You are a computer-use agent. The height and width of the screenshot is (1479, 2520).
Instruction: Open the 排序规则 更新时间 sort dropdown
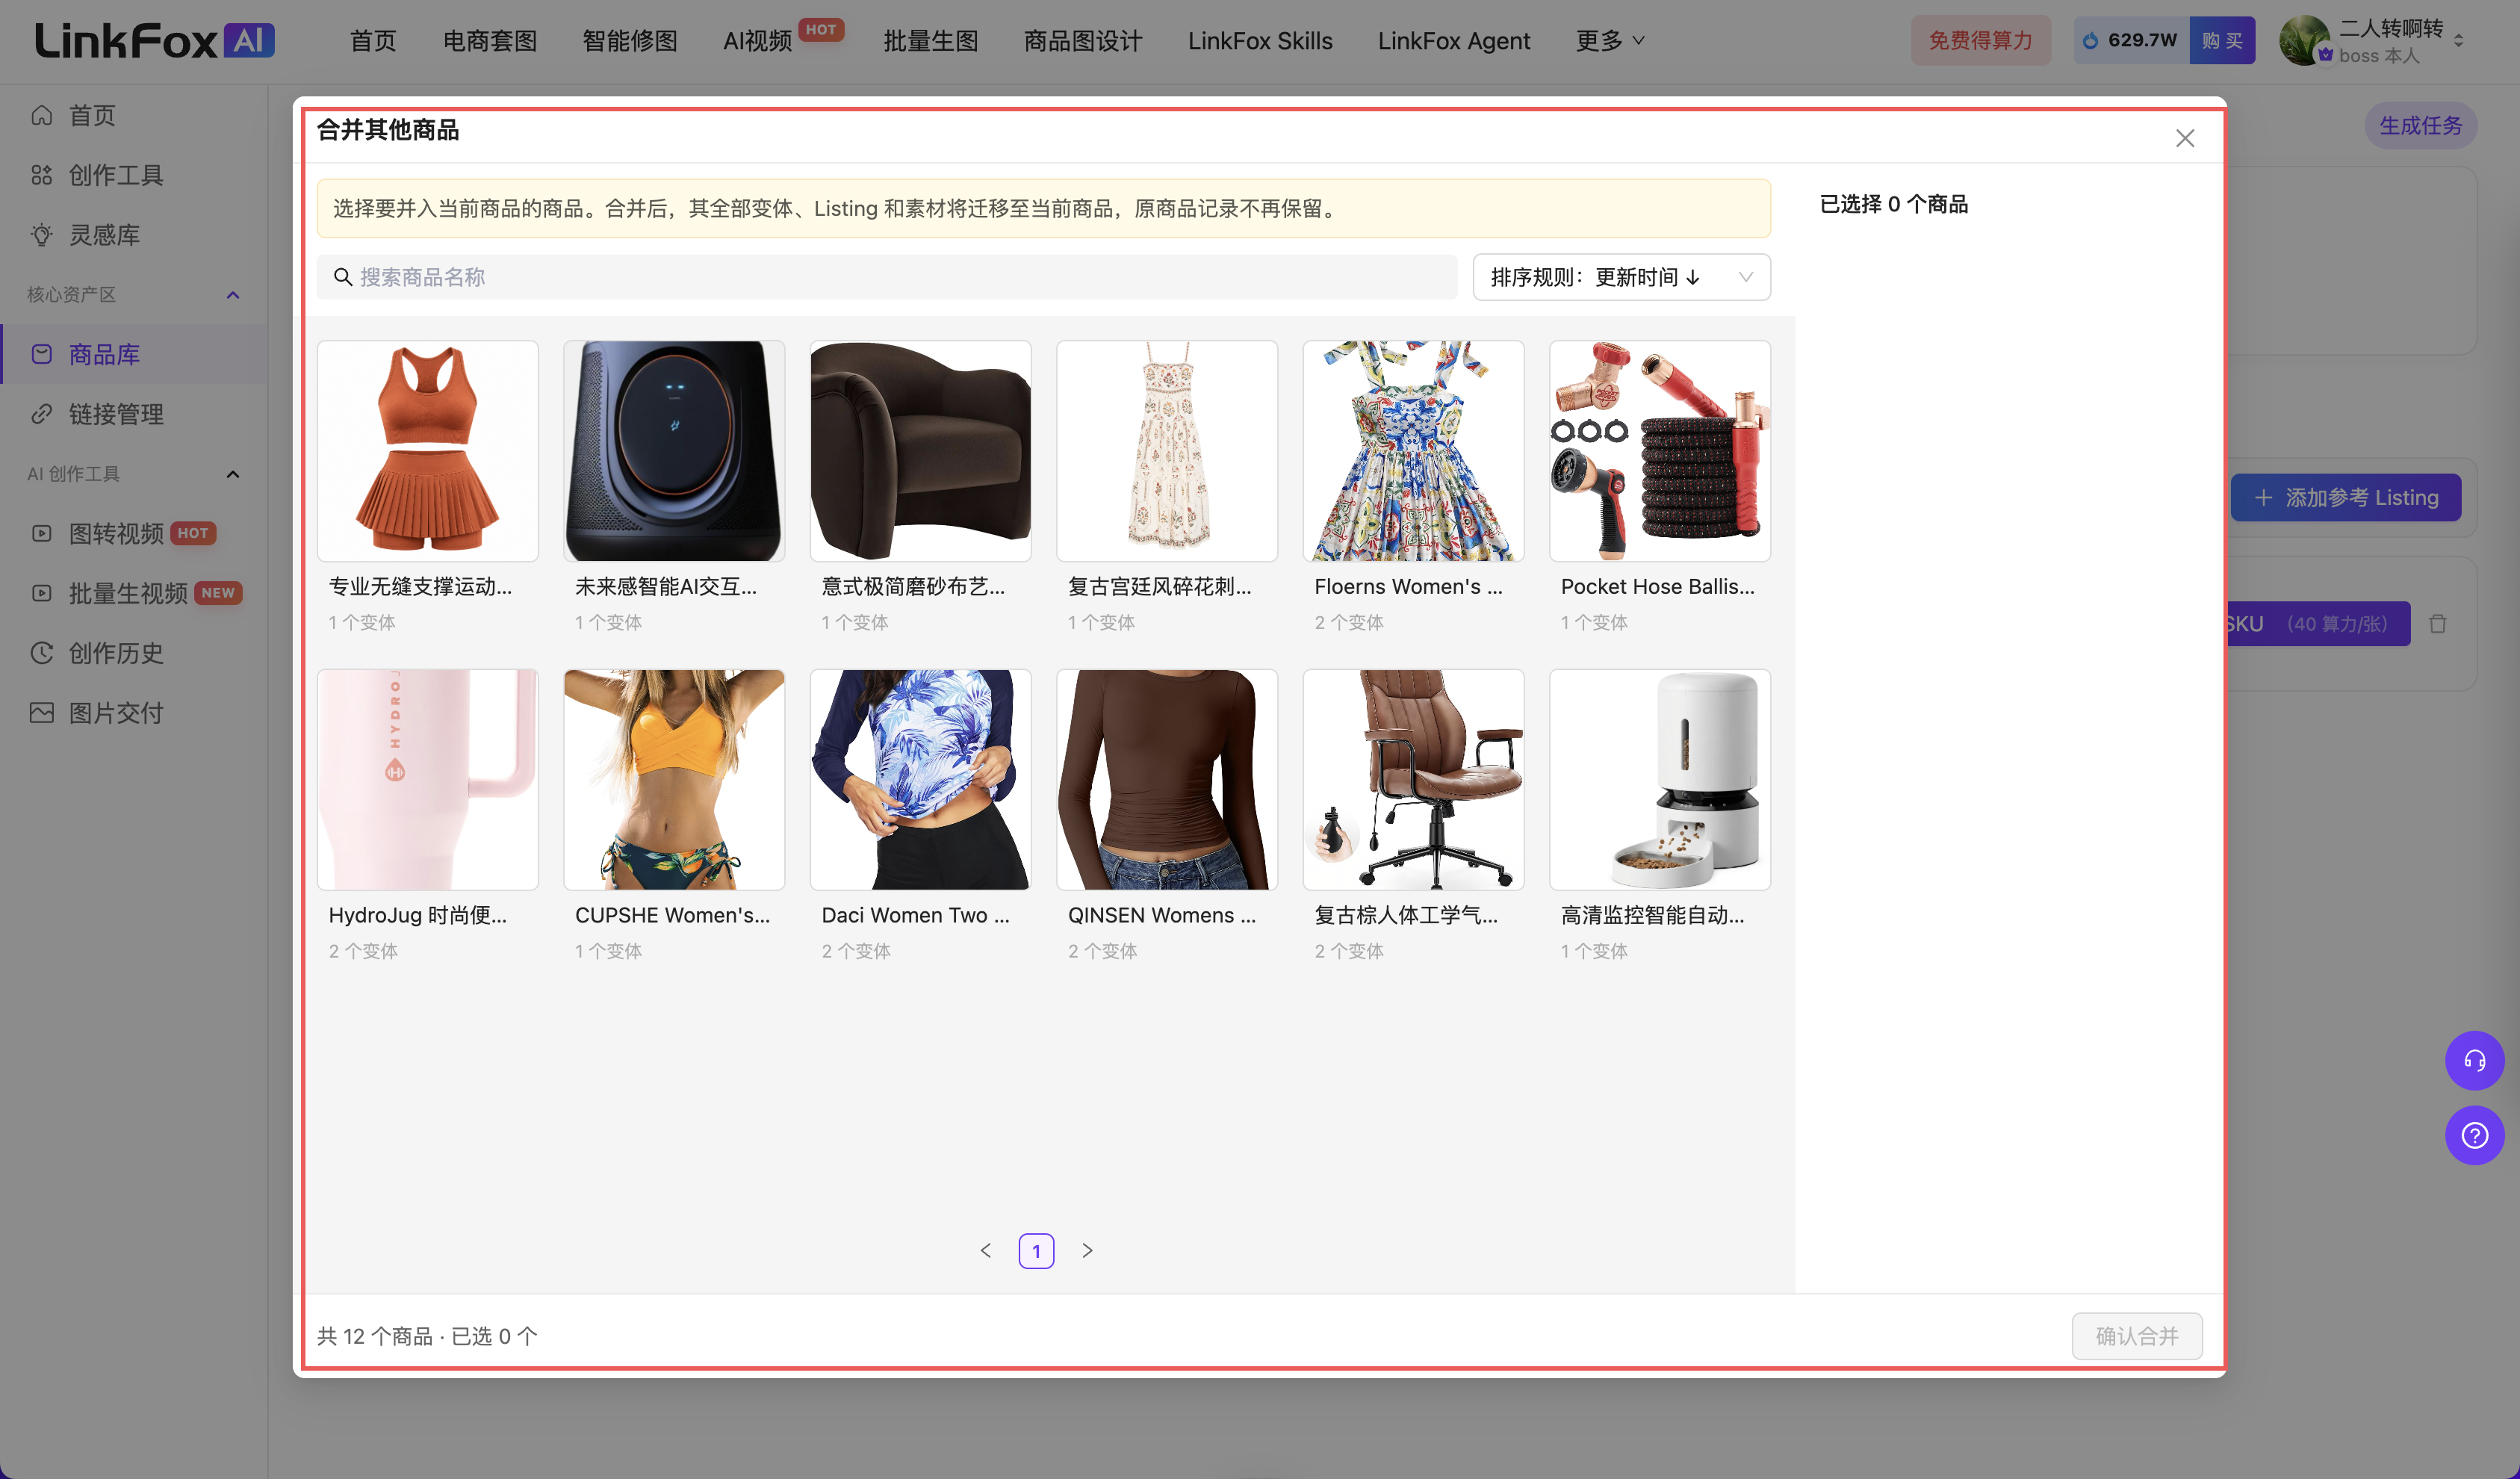coord(1621,277)
